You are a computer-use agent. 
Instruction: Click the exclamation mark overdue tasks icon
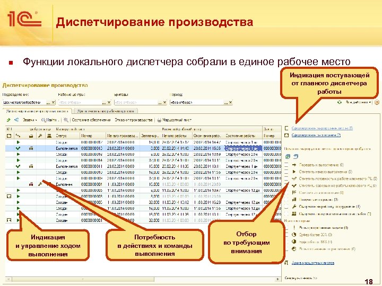294,228
